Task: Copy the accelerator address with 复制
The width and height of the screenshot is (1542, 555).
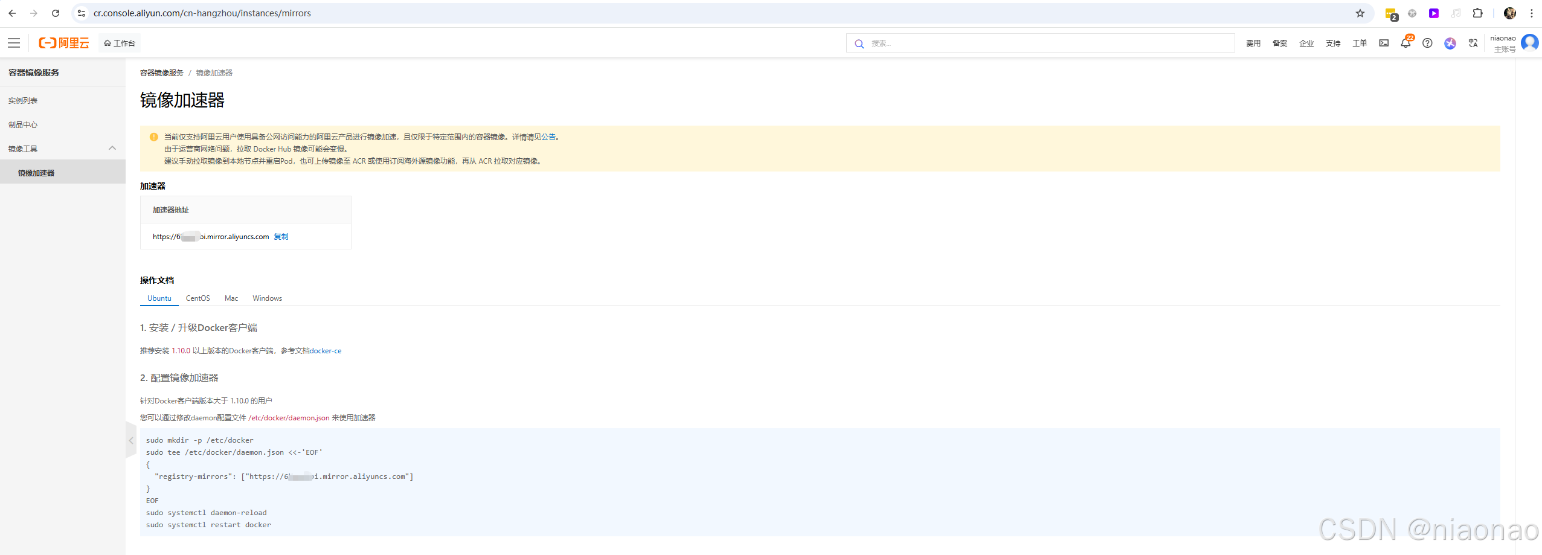Action: click(x=281, y=237)
